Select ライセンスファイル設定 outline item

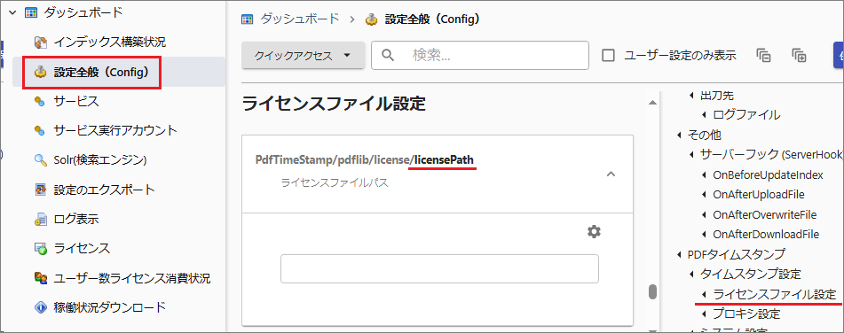coord(774,294)
